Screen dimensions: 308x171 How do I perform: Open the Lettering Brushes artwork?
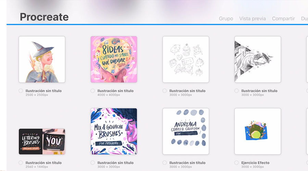(42, 141)
